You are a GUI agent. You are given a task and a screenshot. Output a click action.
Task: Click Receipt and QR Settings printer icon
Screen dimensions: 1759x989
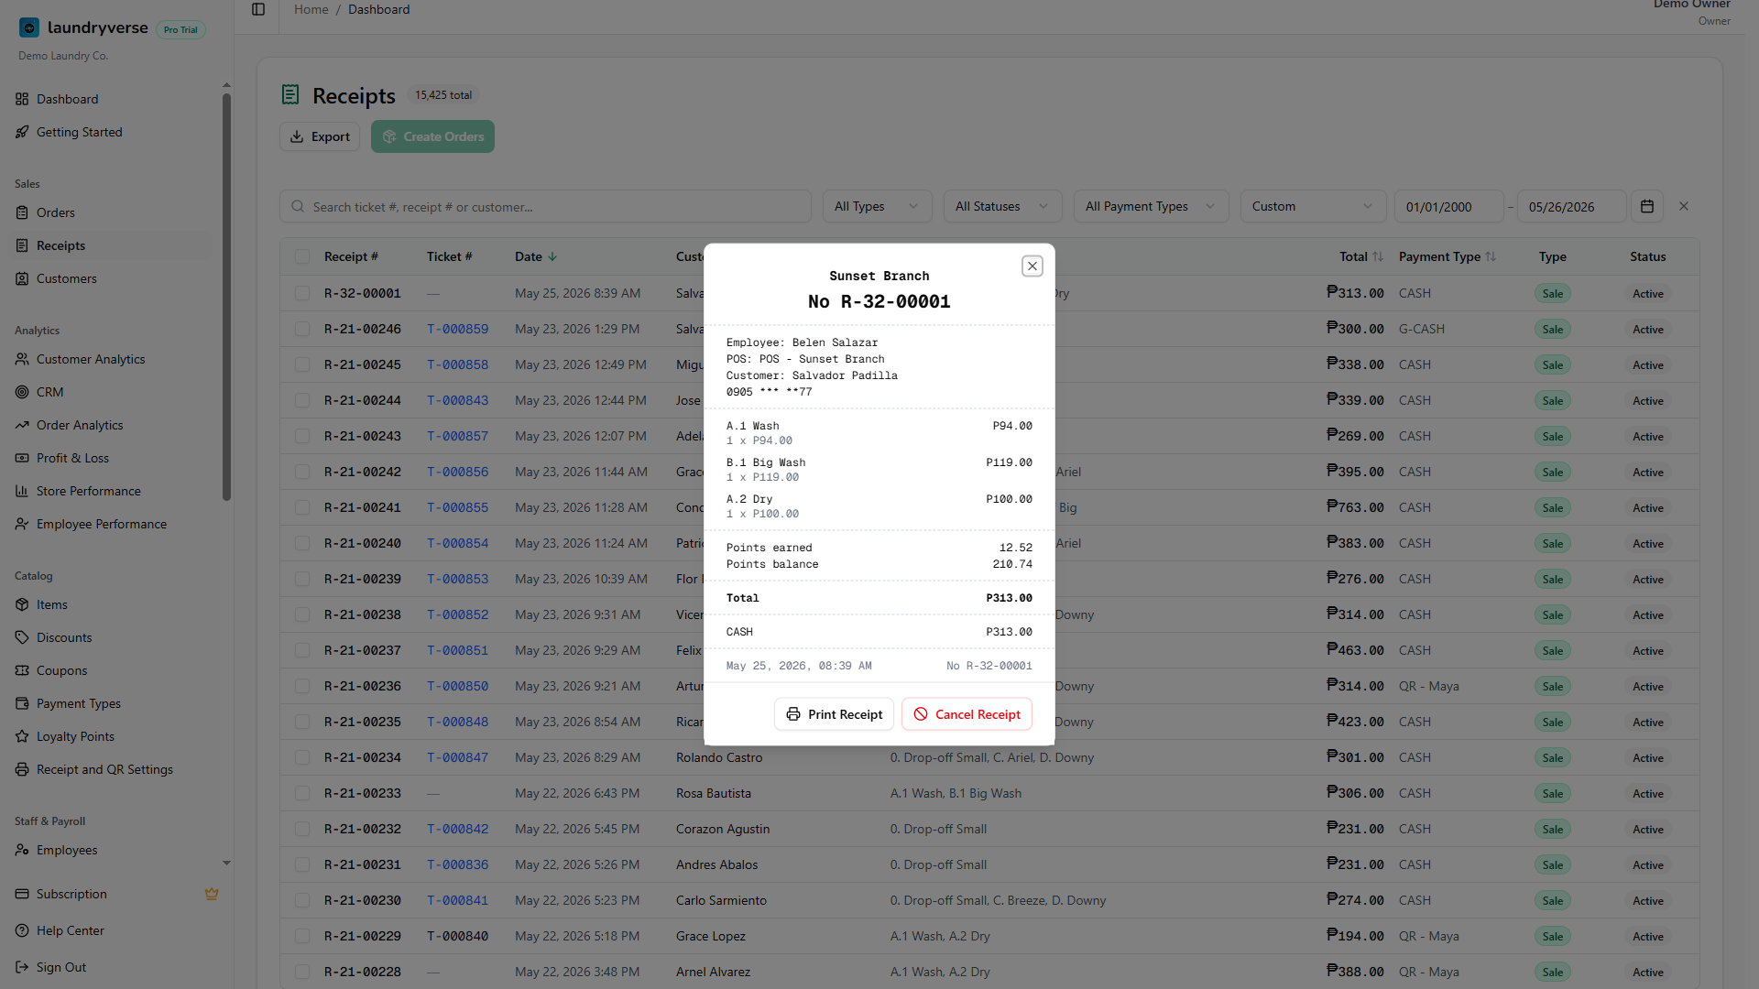[x=22, y=769]
